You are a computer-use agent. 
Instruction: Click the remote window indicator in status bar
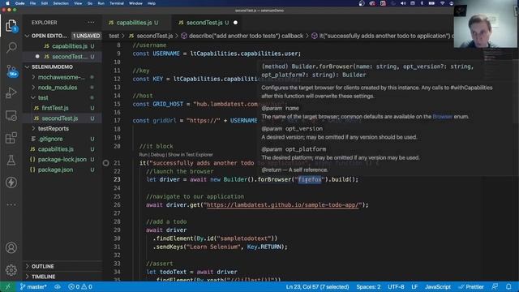(x=8, y=286)
